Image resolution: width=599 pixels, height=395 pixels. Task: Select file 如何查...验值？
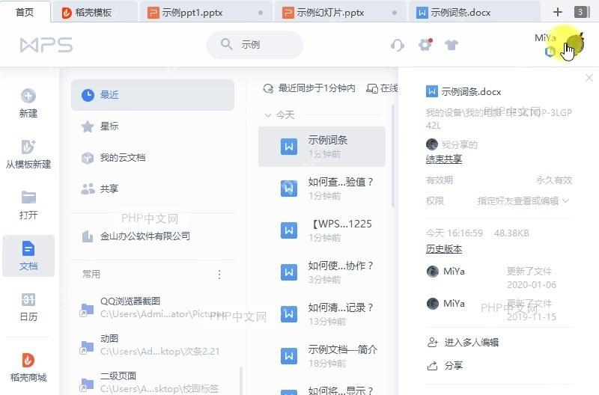(322, 189)
